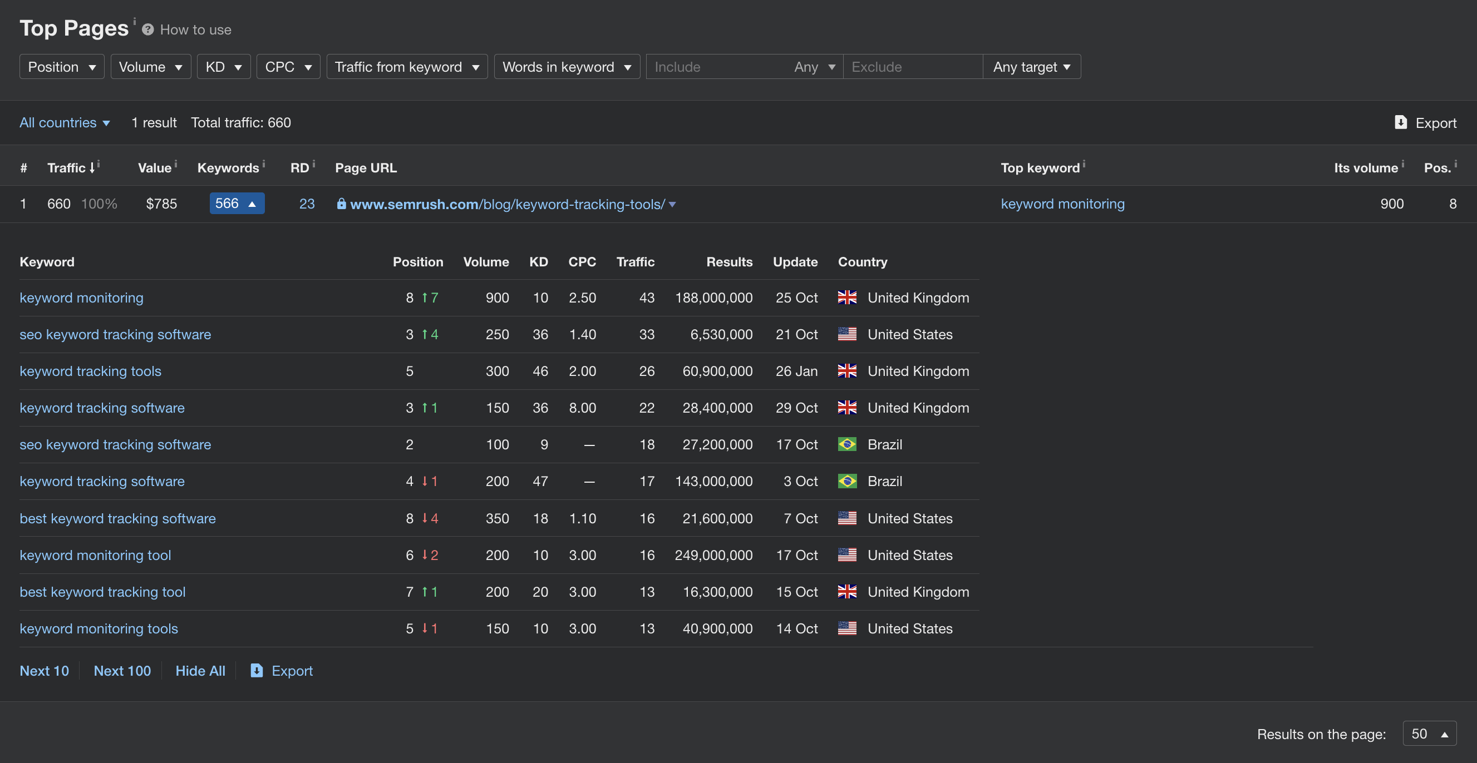The image size is (1477, 763).
Task: Click the Brazil flag in the 143,000,000 results row
Action: (847, 480)
